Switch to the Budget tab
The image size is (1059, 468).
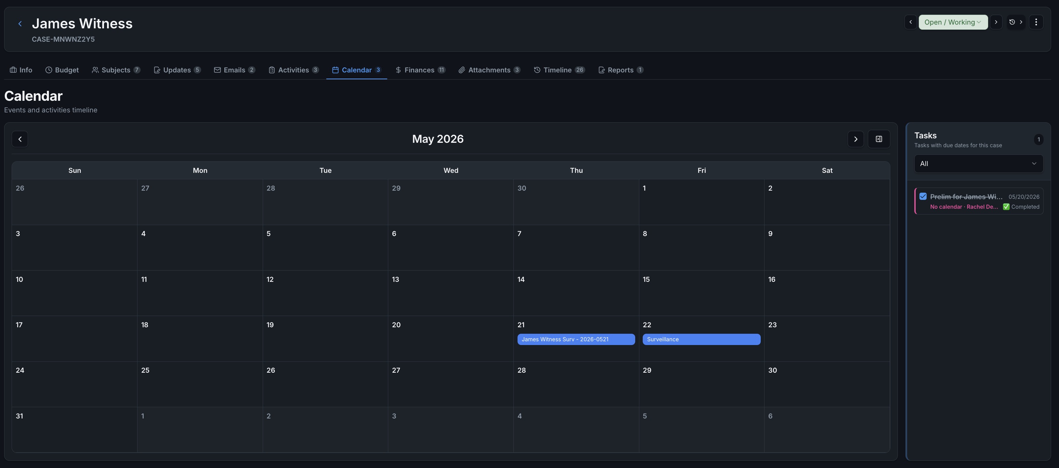pyautogui.click(x=62, y=70)
